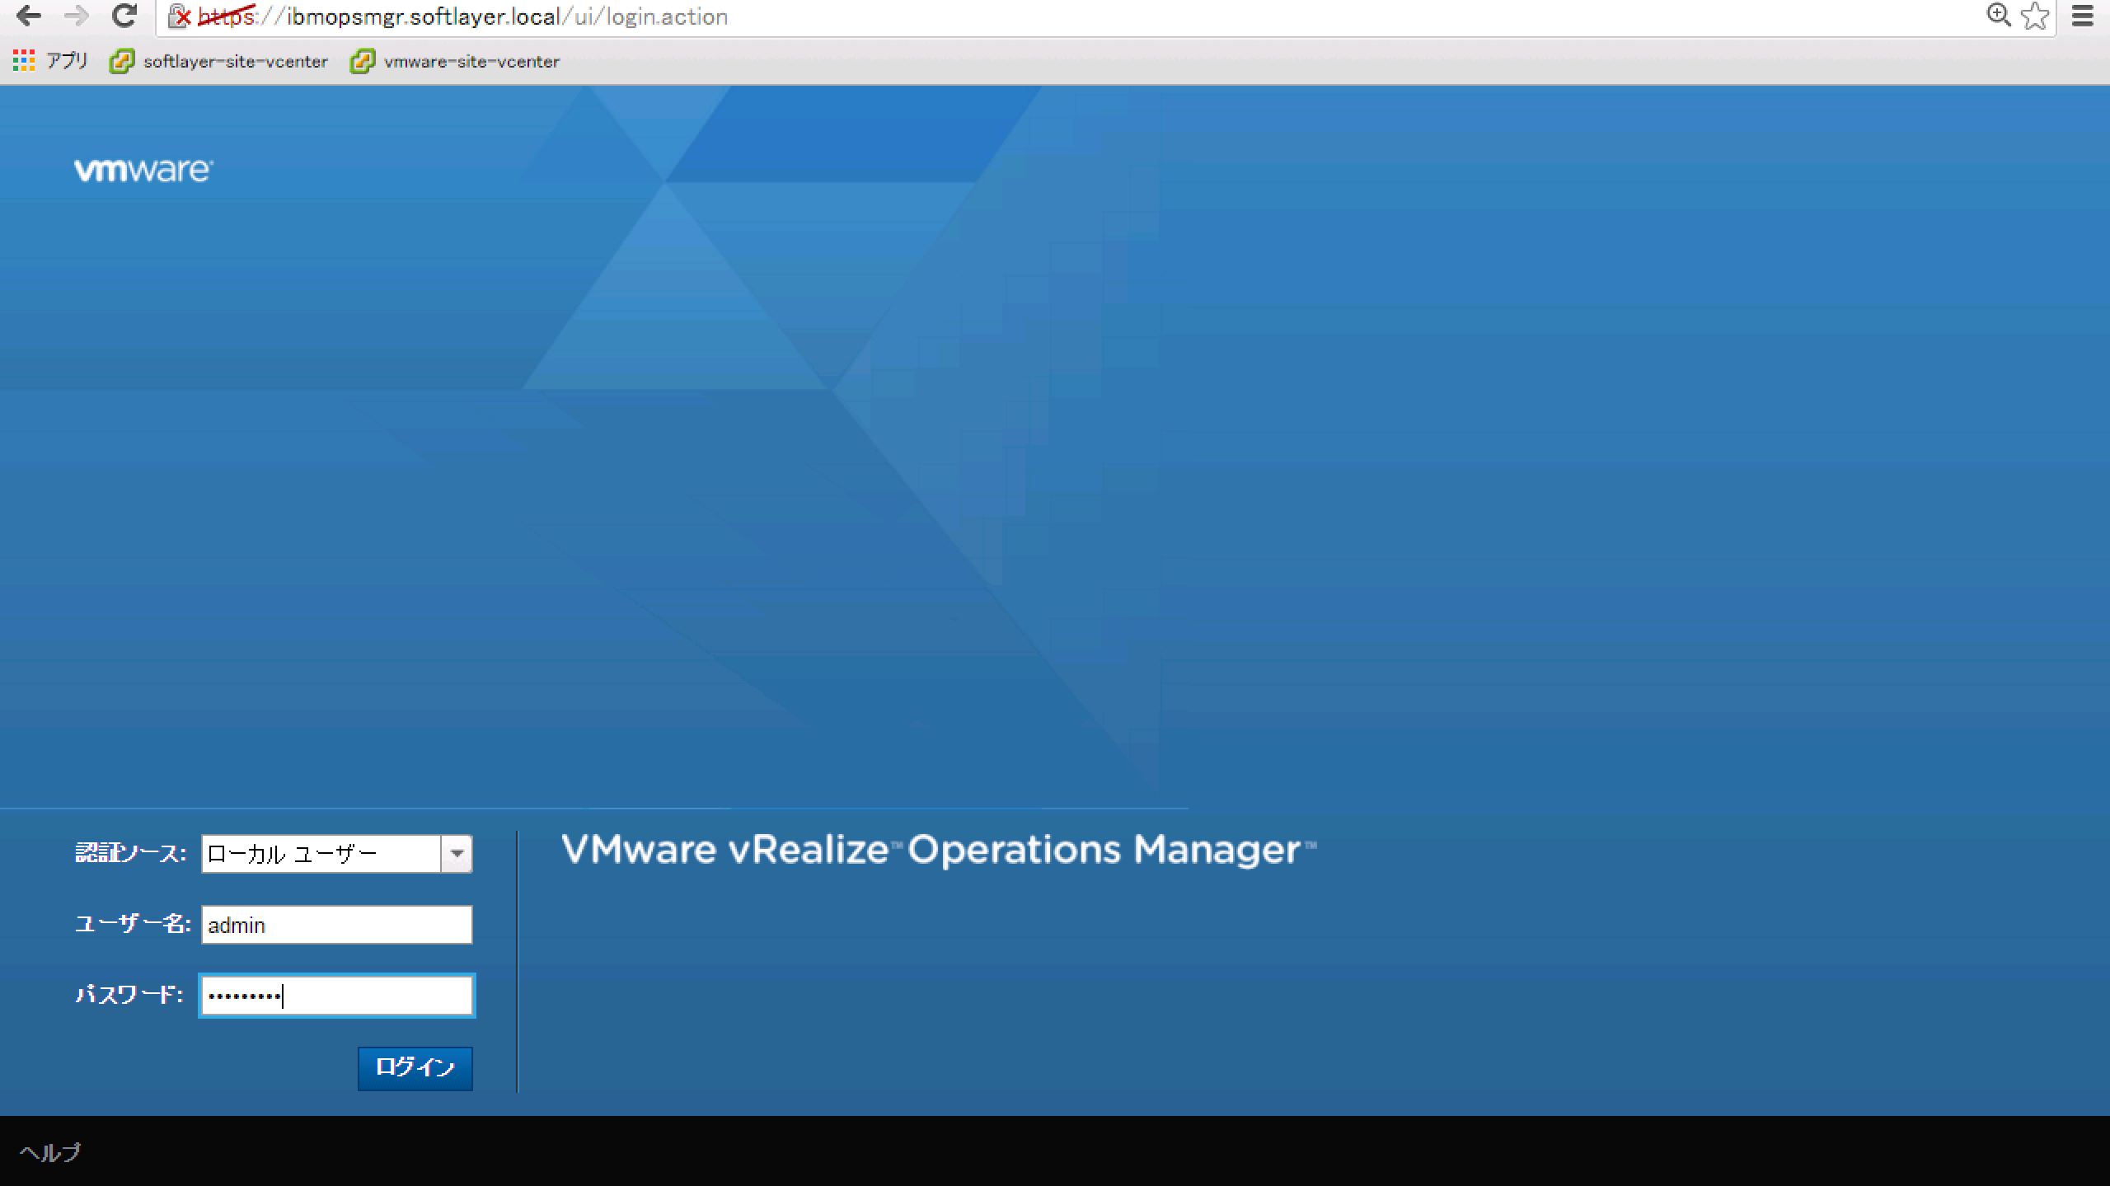Open the ヘルプ link
This screenshot has width=2110, height=1186.
tap(51, 1154)
